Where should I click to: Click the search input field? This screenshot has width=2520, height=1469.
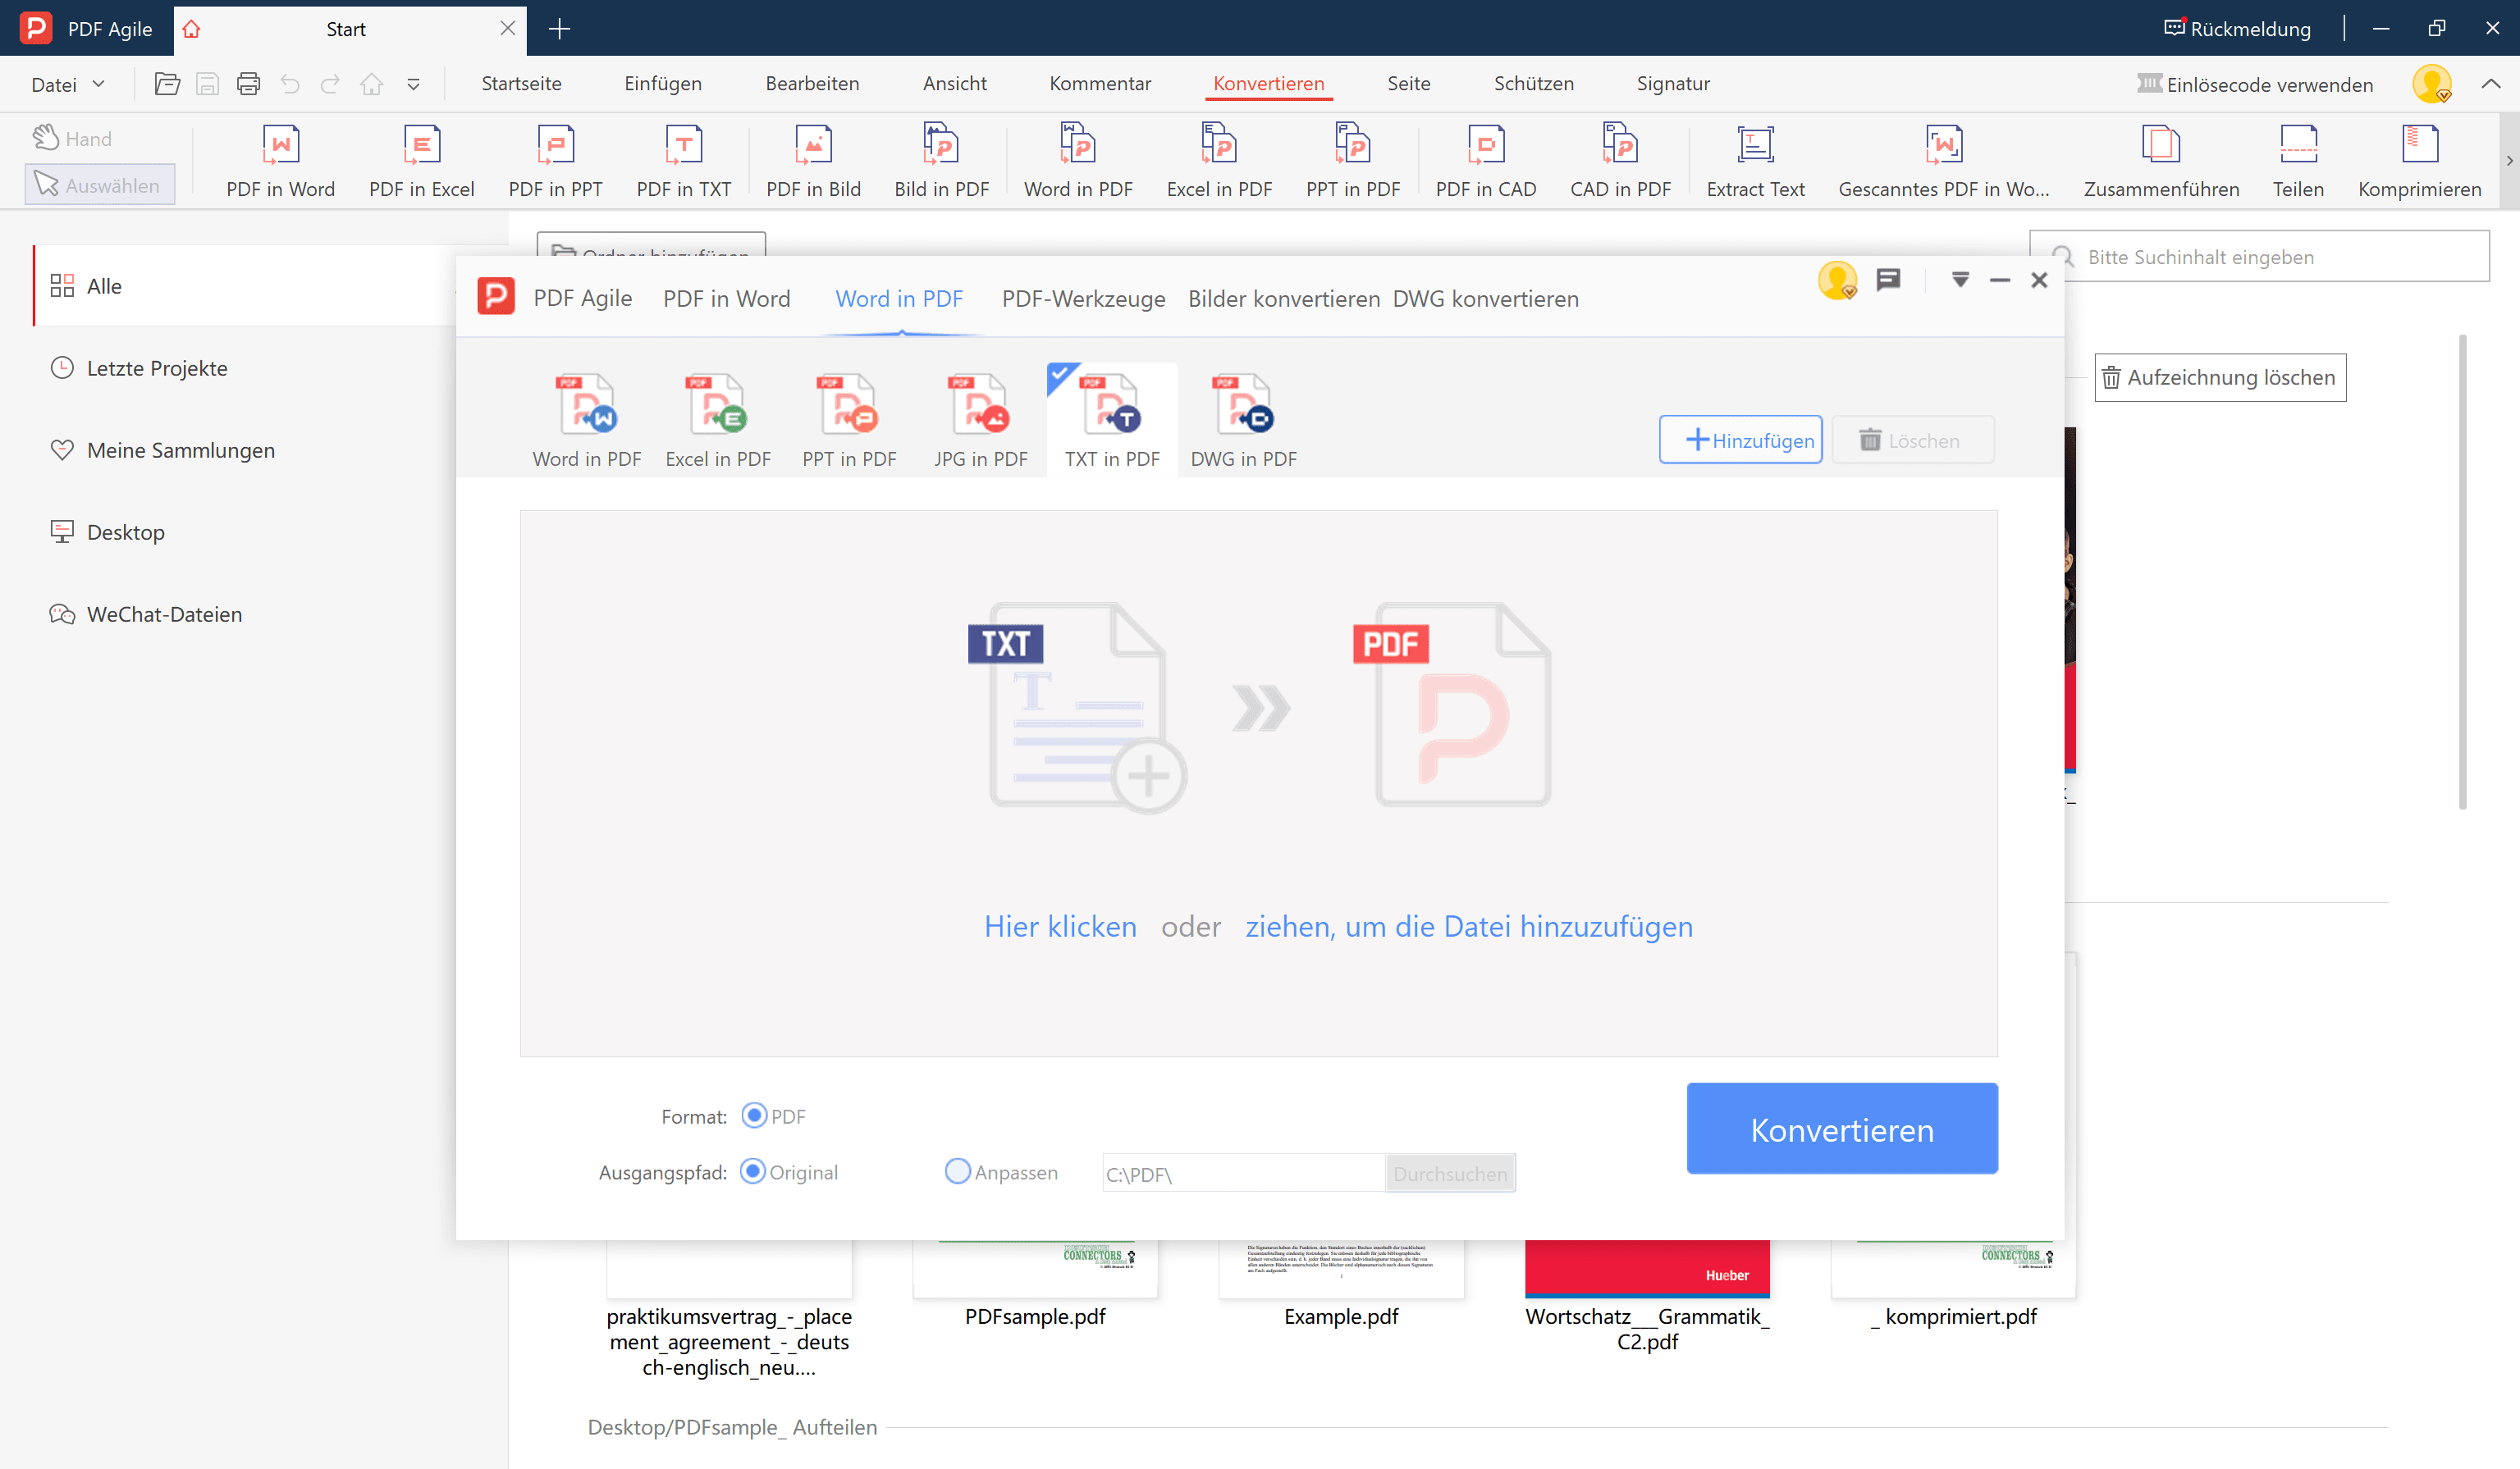[2259, 257]
